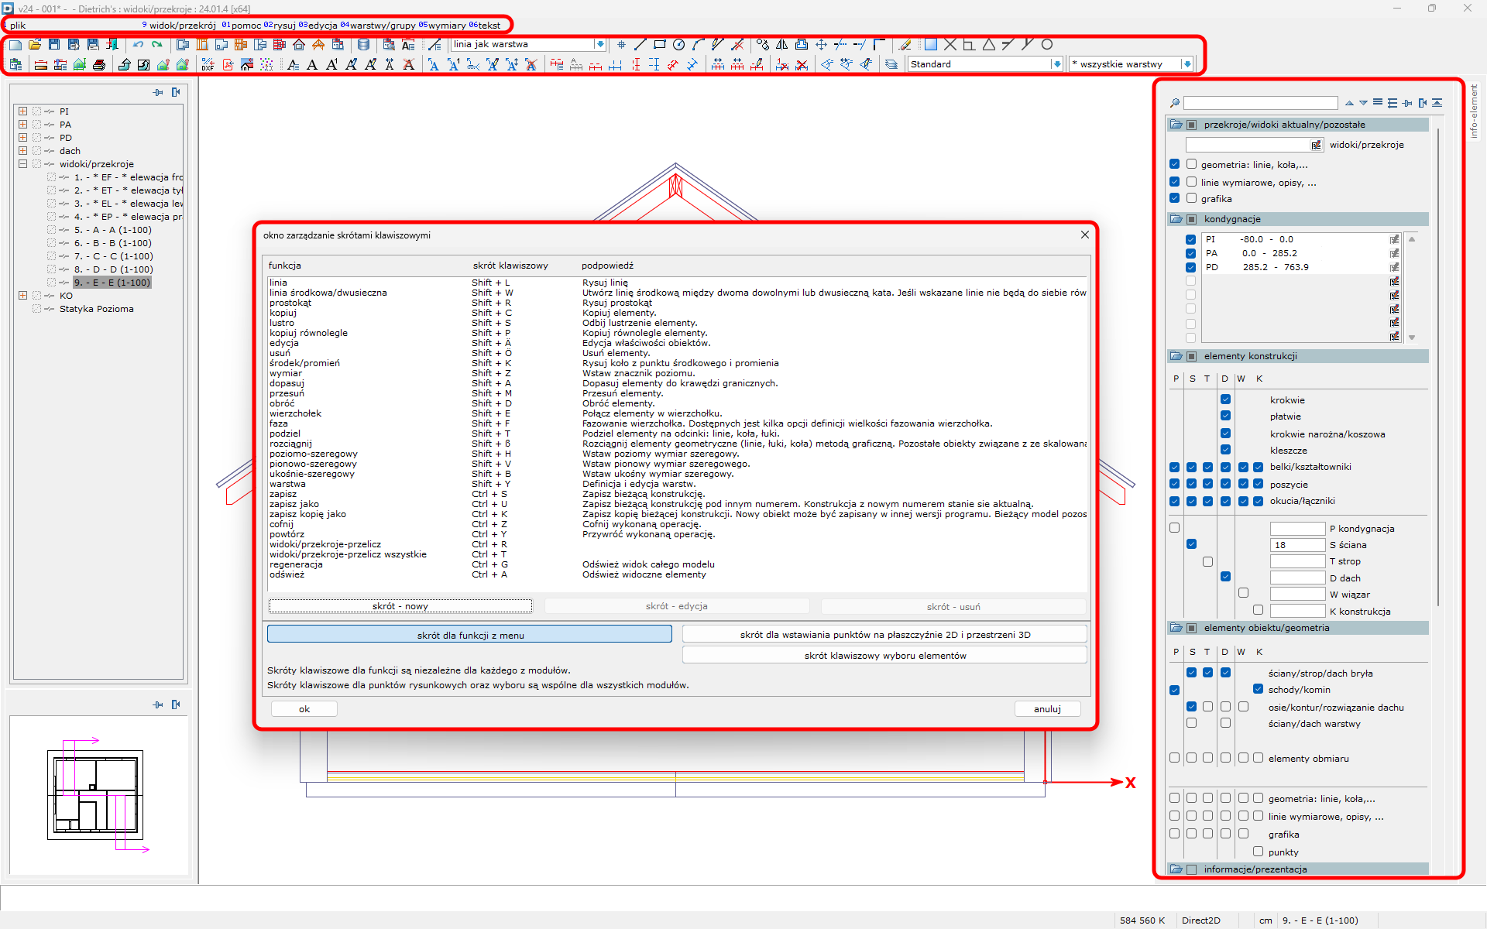Click the floor plan thumbnail preview
The width and height of the screenshot is (1487, 929).
pos(95,795)
